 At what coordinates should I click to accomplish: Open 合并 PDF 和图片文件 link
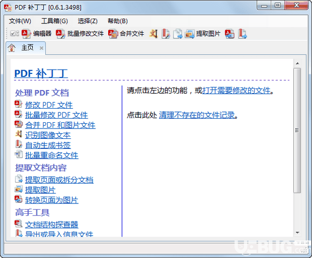[60, 125]
